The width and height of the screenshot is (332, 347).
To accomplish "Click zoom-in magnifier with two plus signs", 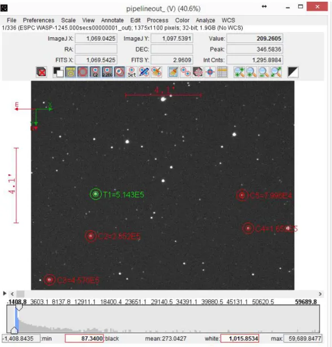I will 239,72.
